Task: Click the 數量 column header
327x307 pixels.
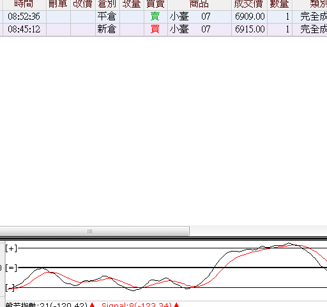Action: pyautogui.click(x=280, y=4)
